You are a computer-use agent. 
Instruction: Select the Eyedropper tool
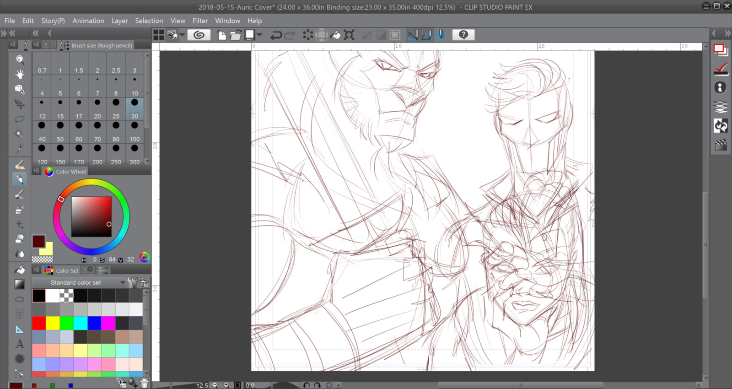(x=20, y=149)
